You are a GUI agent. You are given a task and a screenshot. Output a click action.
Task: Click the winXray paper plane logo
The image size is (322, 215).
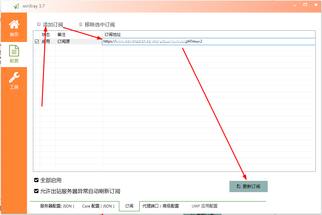click(16, 6)
